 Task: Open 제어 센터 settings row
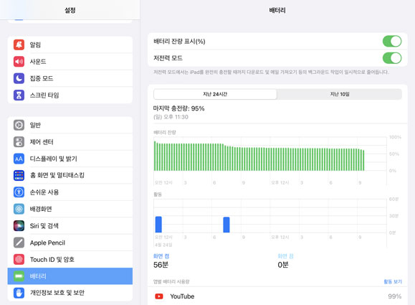pyautogui.click(x=70, y=142)
